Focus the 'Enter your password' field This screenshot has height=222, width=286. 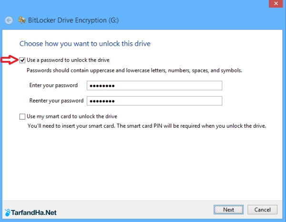154,85
